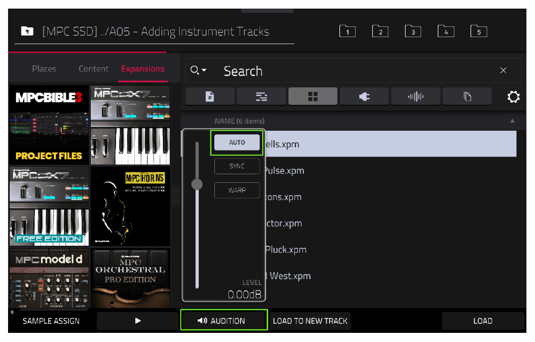Open folder shortcut 2
The width and height of the screenshot is (535, 342).
pos(380,31)
